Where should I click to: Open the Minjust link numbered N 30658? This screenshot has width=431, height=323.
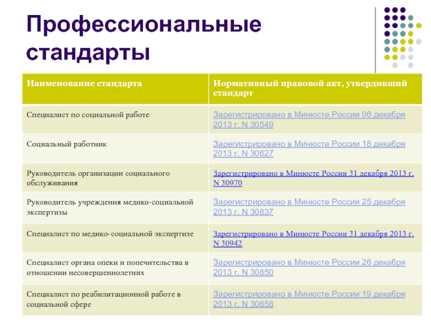coord(309,299)
